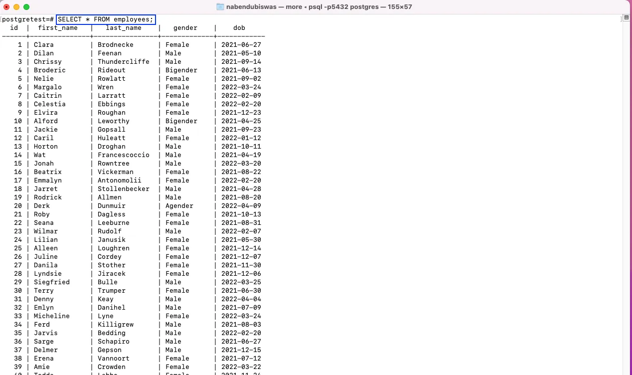Click last name Killigrew

(x=116, y=325)
